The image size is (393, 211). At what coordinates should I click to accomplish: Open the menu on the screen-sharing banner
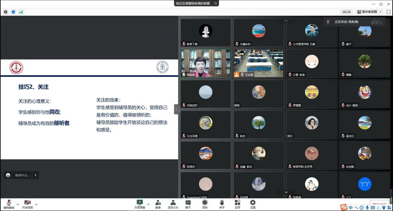(x=216, y=3)
